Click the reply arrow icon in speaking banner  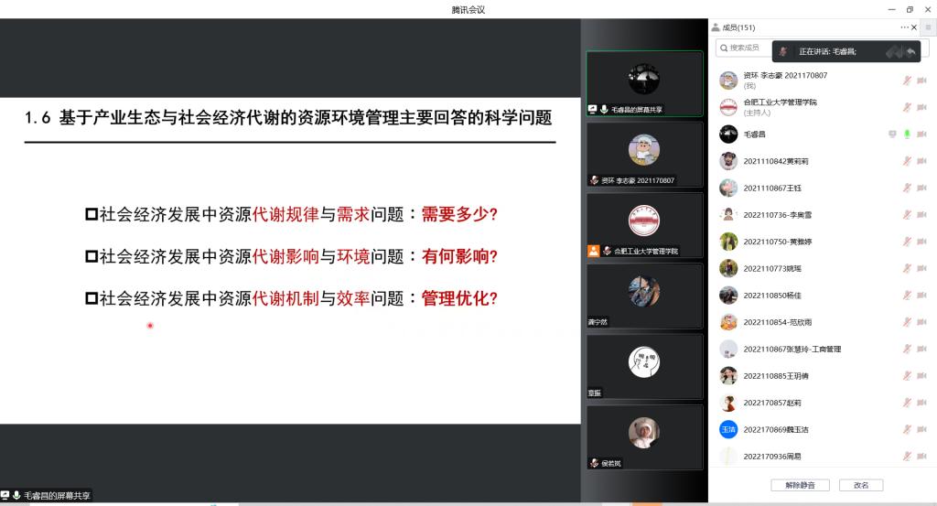point(910,52)
